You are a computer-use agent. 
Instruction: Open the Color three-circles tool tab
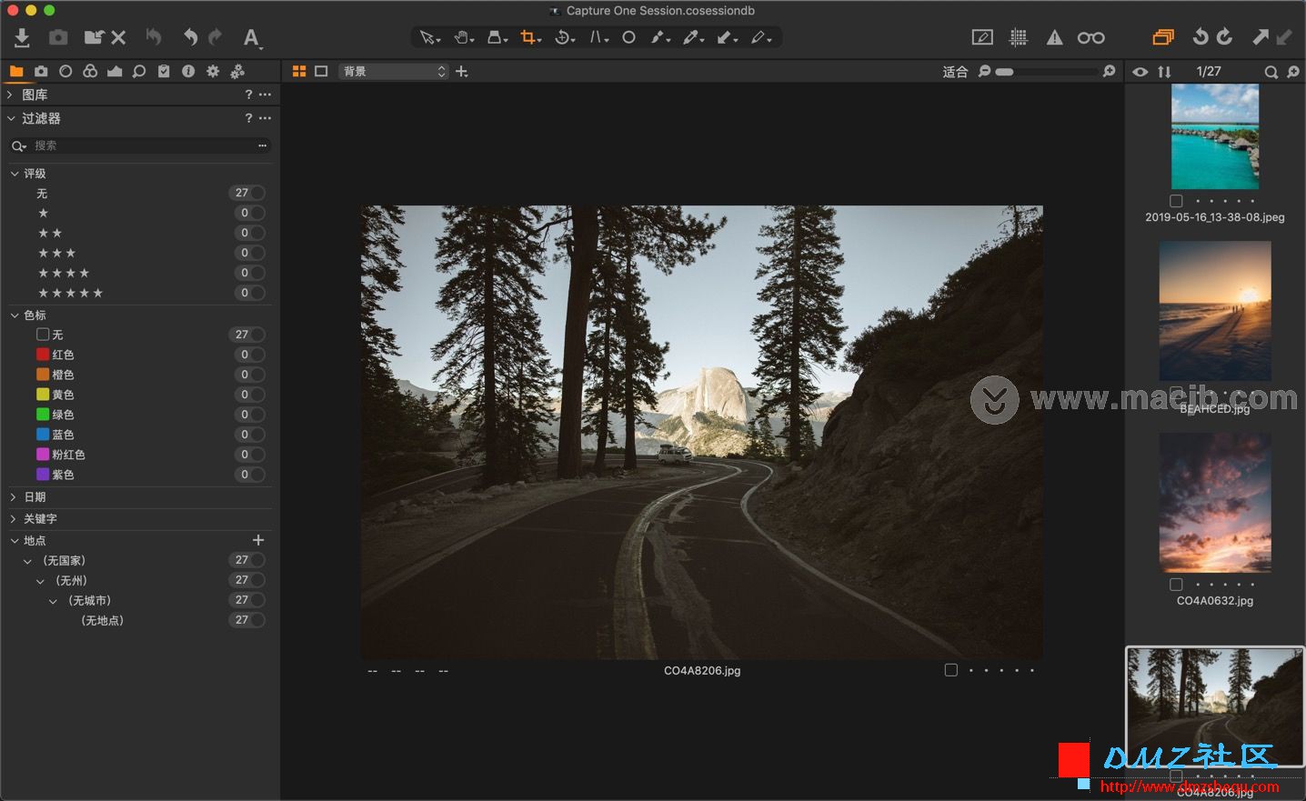click(x=90, y=71)
